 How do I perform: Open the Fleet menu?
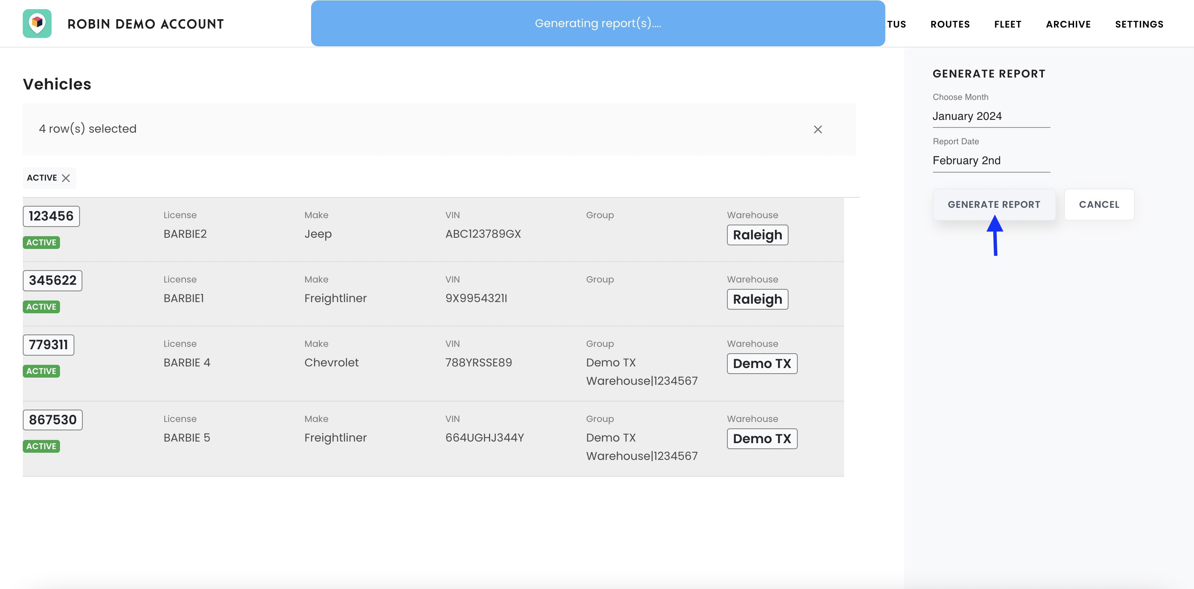tap(1007, 24)
